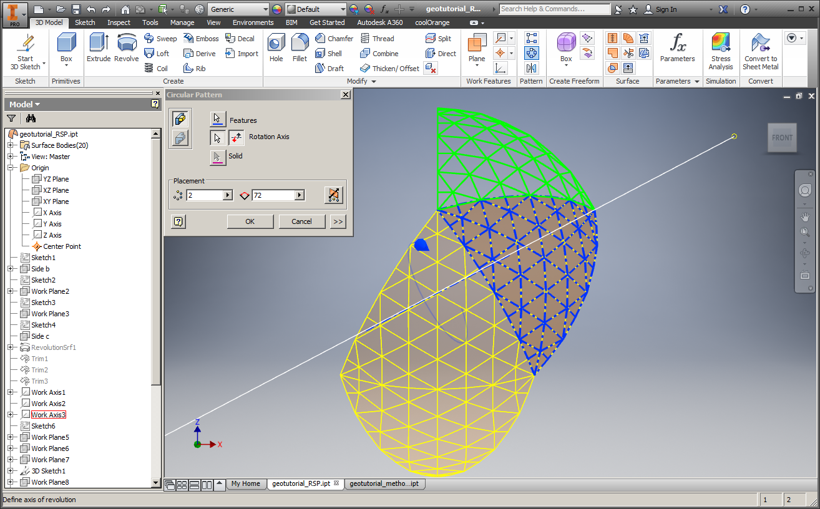820x509 pixels.
Task: Click the browser filter funnel icon
Action: point(11,119)
